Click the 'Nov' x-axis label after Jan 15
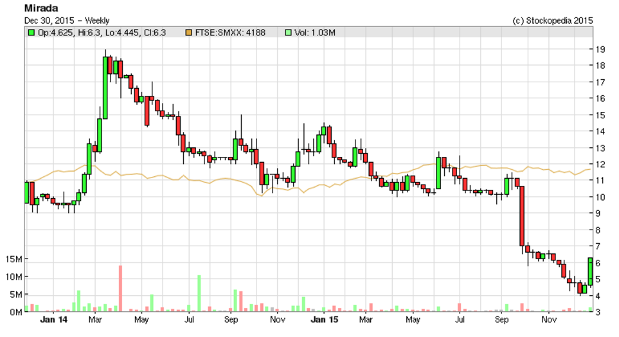Screen dimensions: 619x337 549,320
